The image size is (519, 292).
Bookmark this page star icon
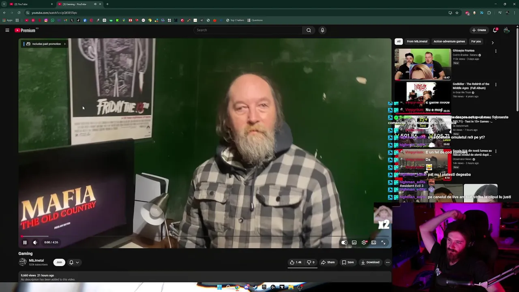click(x=457, y=13)
